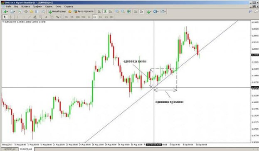The width and height of the screenshot is (259, 151).
Task: Click the Новый ордер button
Action: coord(57,12)
